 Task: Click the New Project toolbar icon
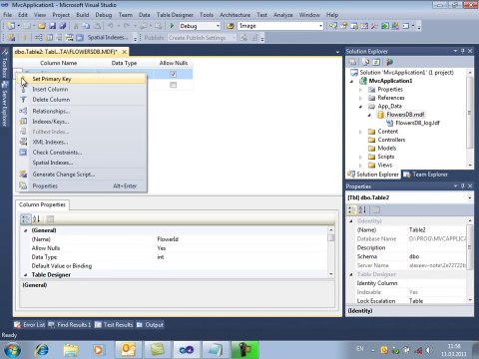click(11, 26)
